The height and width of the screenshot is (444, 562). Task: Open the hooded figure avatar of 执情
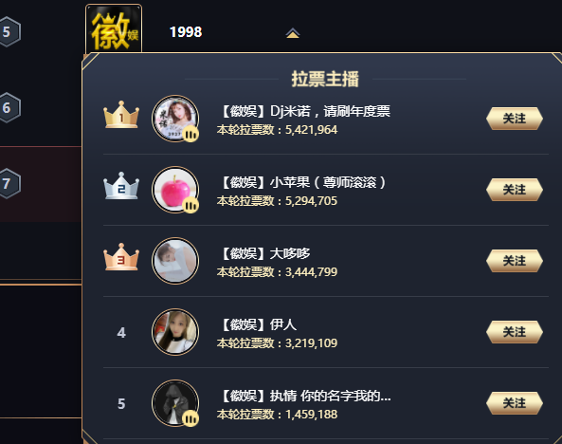tap(175, 403)
